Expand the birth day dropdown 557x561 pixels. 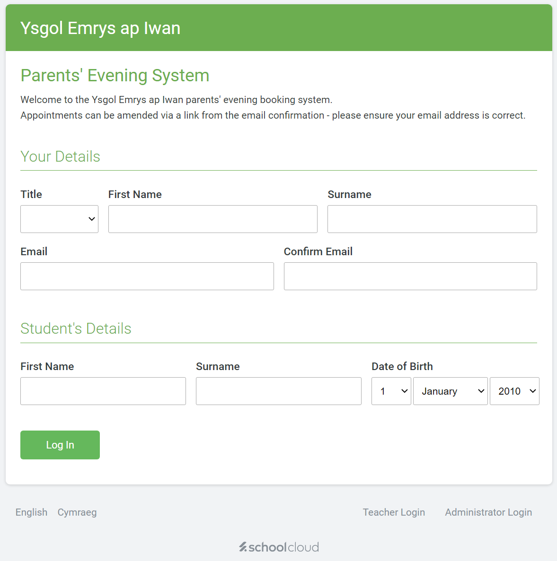[391, 391]
